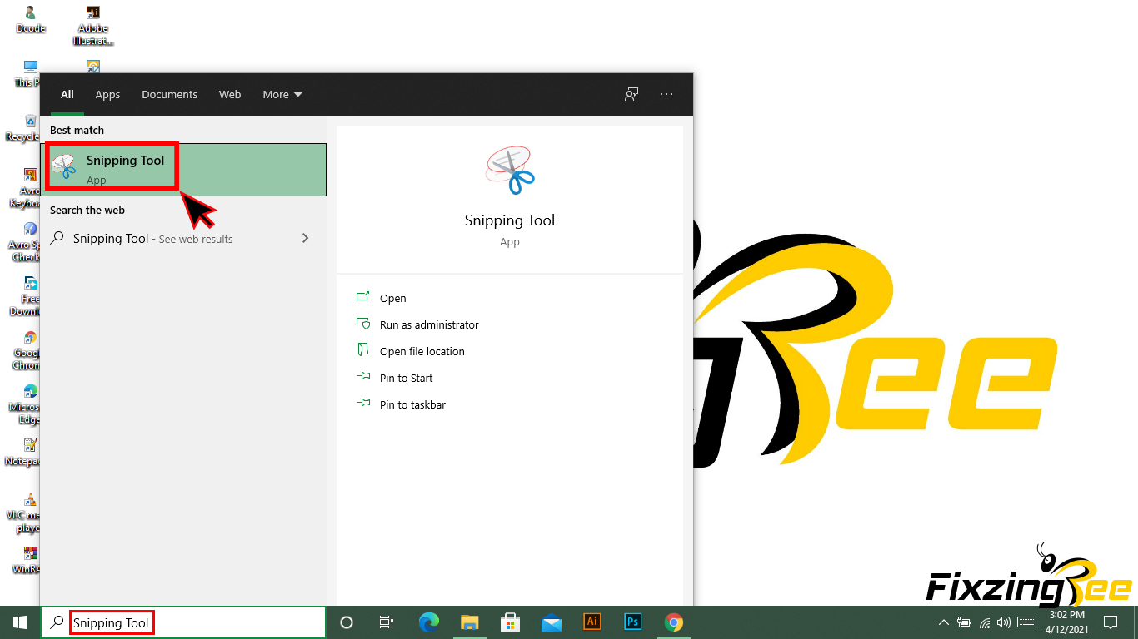Viewport: 1138px width, 639px height.
Task: Expand the More filter dropdown
Action: [x=282, y=94]
